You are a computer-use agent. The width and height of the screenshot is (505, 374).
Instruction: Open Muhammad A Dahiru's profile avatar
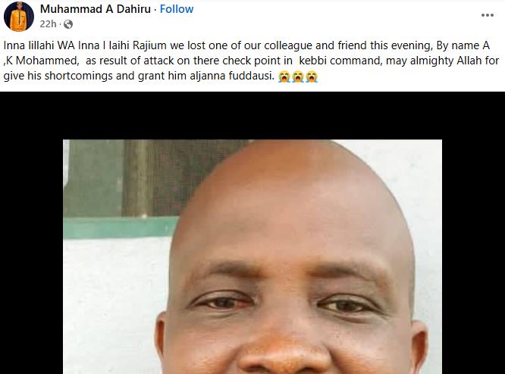point(19,17)
